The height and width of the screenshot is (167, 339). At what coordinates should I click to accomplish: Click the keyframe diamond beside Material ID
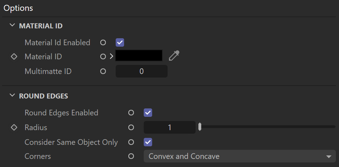click(14, 57)
